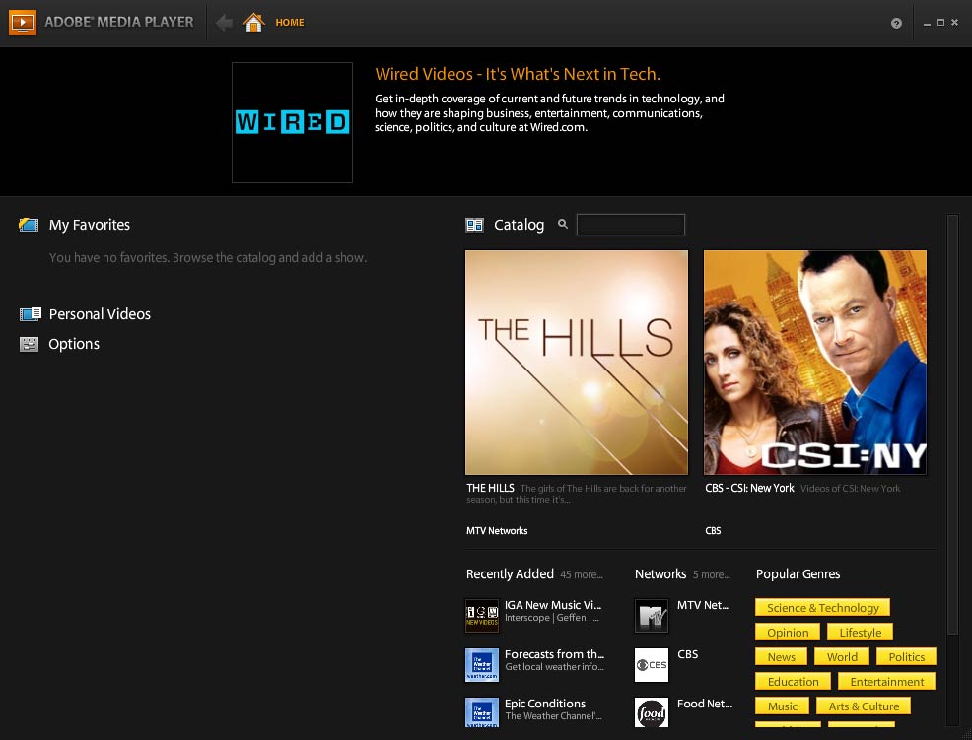This screenshot has height=740, width=972.
Task: Select the Music genre tag
Action: tap(783, 706)
